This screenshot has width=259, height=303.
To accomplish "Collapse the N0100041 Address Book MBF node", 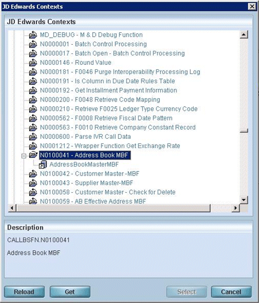I will (23, 156).
